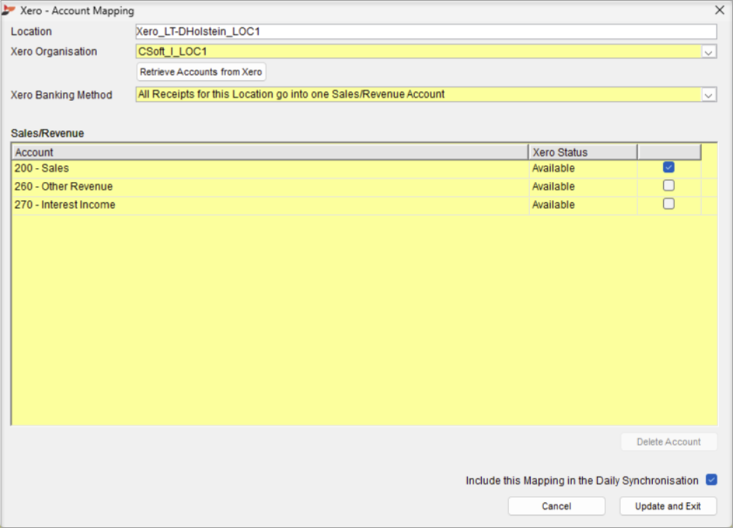Image resolution: width=733 pixels, height=528 pixels.
Task: Click the Delete Account button
Action: pos(669,442)
